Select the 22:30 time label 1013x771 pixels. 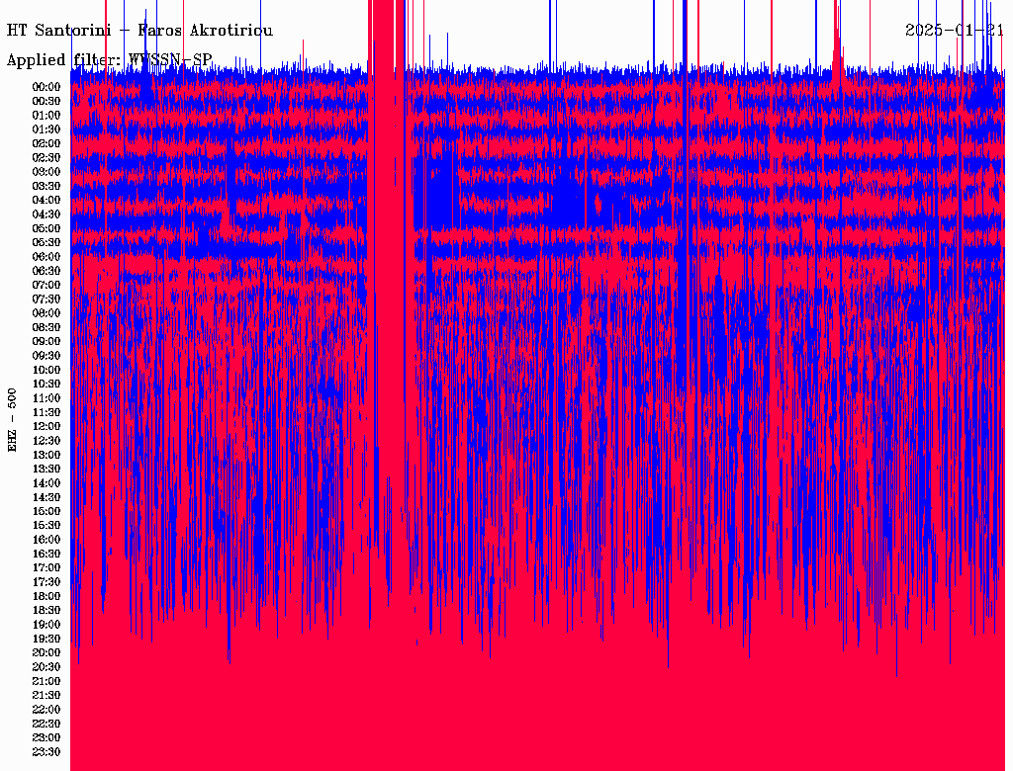click(x=46, y=724)
